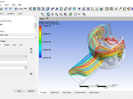Screen dimensions: 133x99
Task: Switch to the Calculators tab
Action: point(11,14)
